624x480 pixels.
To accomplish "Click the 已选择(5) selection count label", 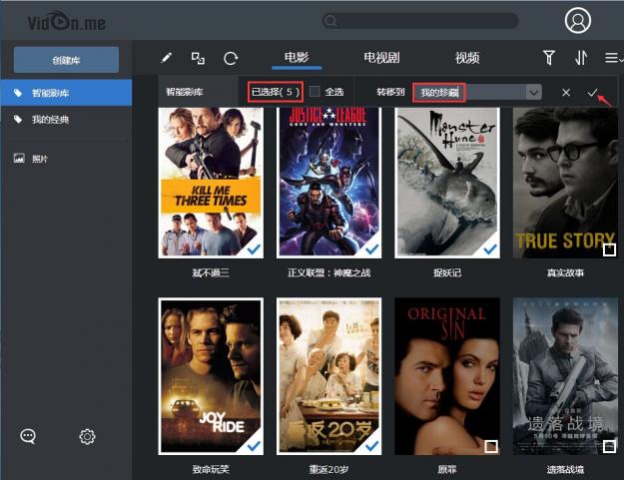I will point(276,92).
